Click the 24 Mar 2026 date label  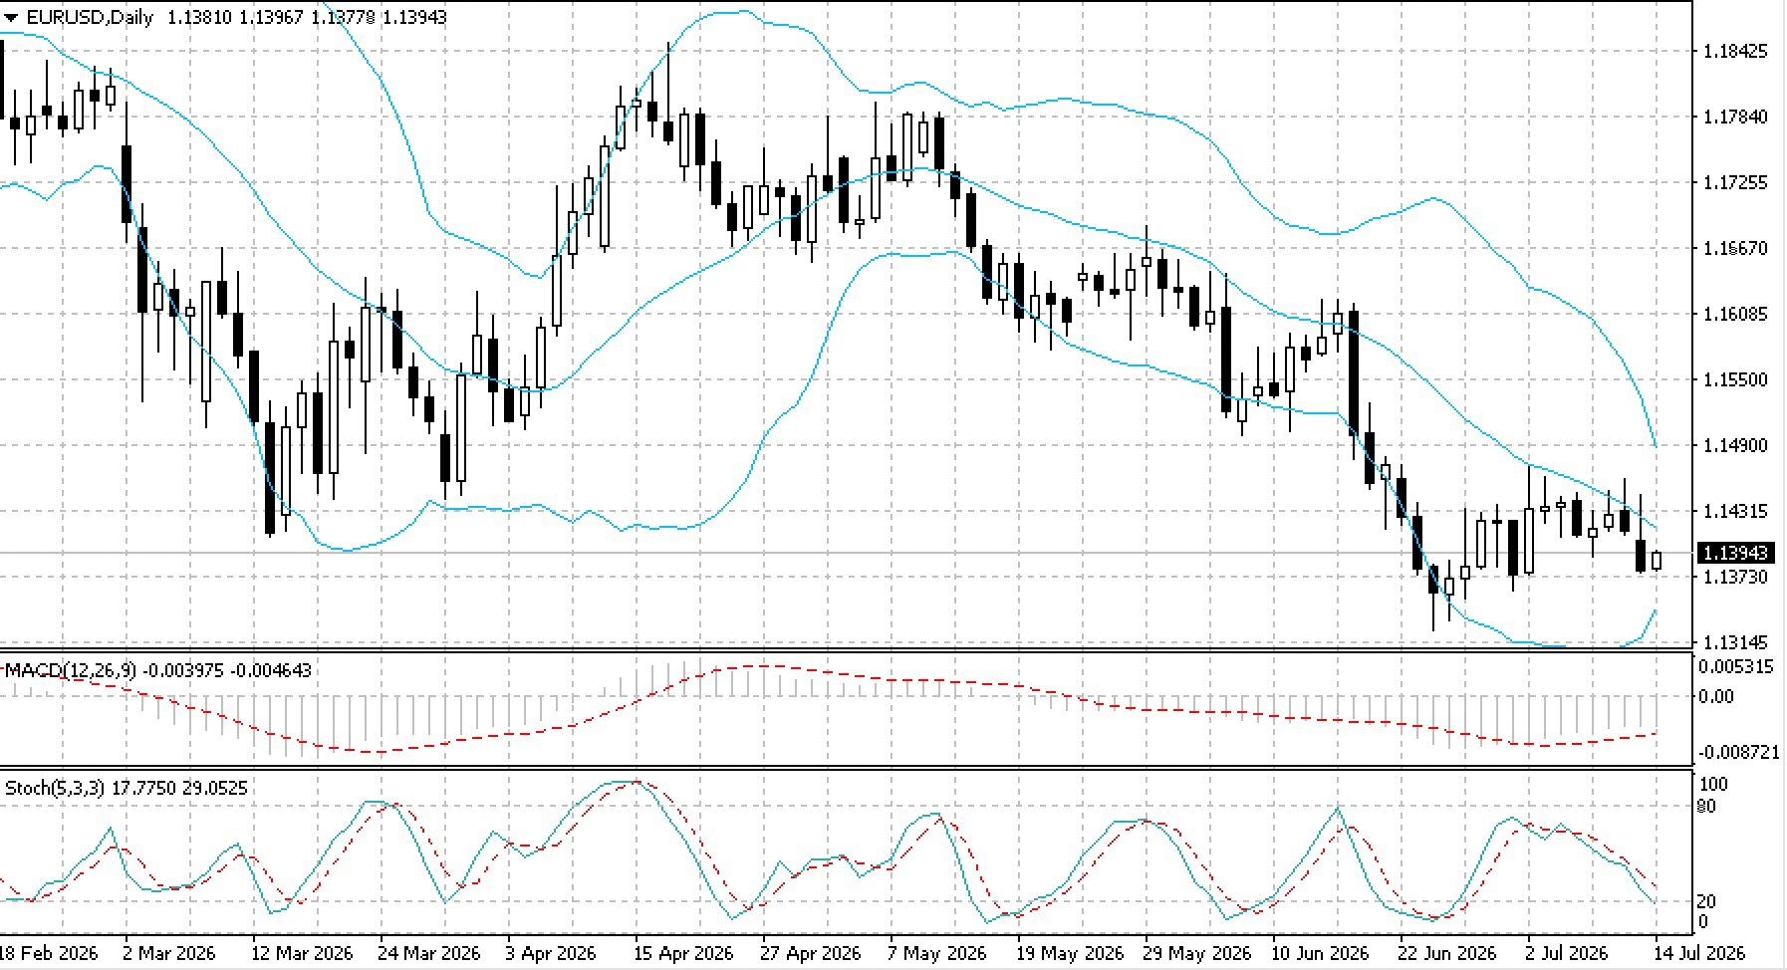[429, 953]
